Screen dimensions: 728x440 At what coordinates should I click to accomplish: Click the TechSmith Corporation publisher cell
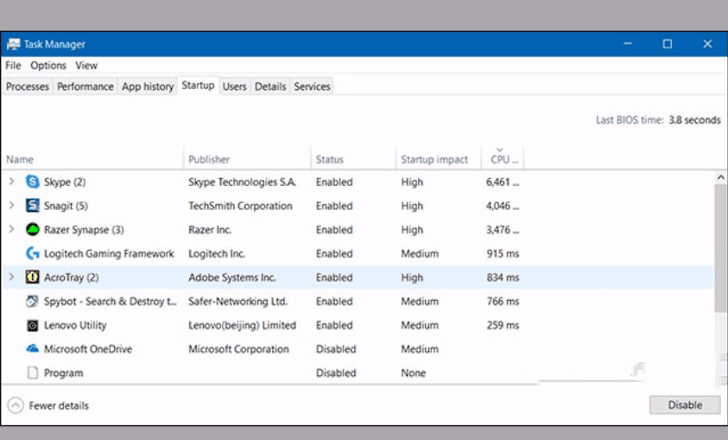coord(240,206)
